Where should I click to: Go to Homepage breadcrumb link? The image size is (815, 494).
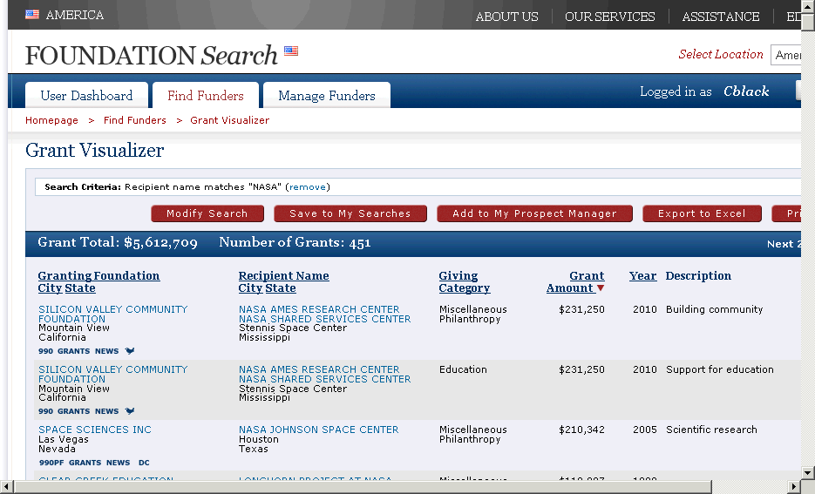click(x=51, y=120)
